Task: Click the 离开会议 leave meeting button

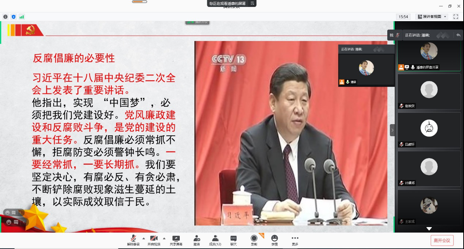Action: tap(442, 240)
